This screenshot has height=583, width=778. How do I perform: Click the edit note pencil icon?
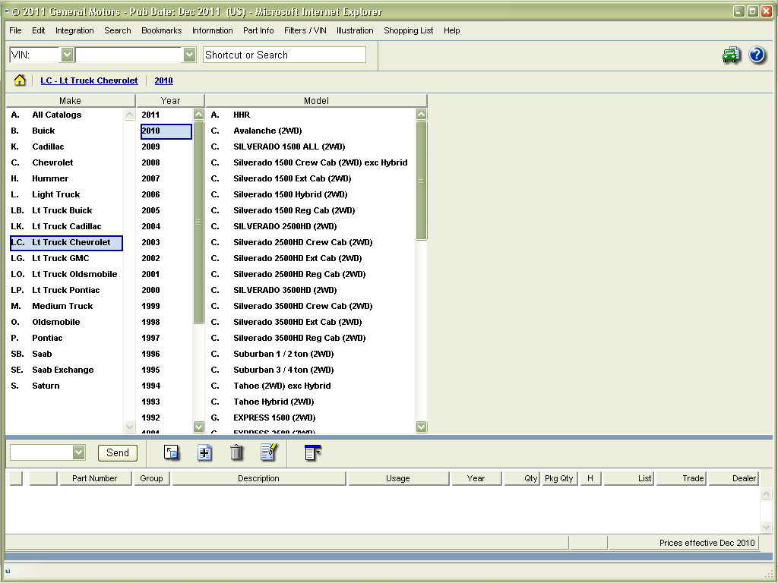[x=268, y=452]
